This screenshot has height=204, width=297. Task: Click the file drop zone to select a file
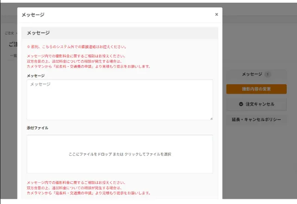point(120,154)
